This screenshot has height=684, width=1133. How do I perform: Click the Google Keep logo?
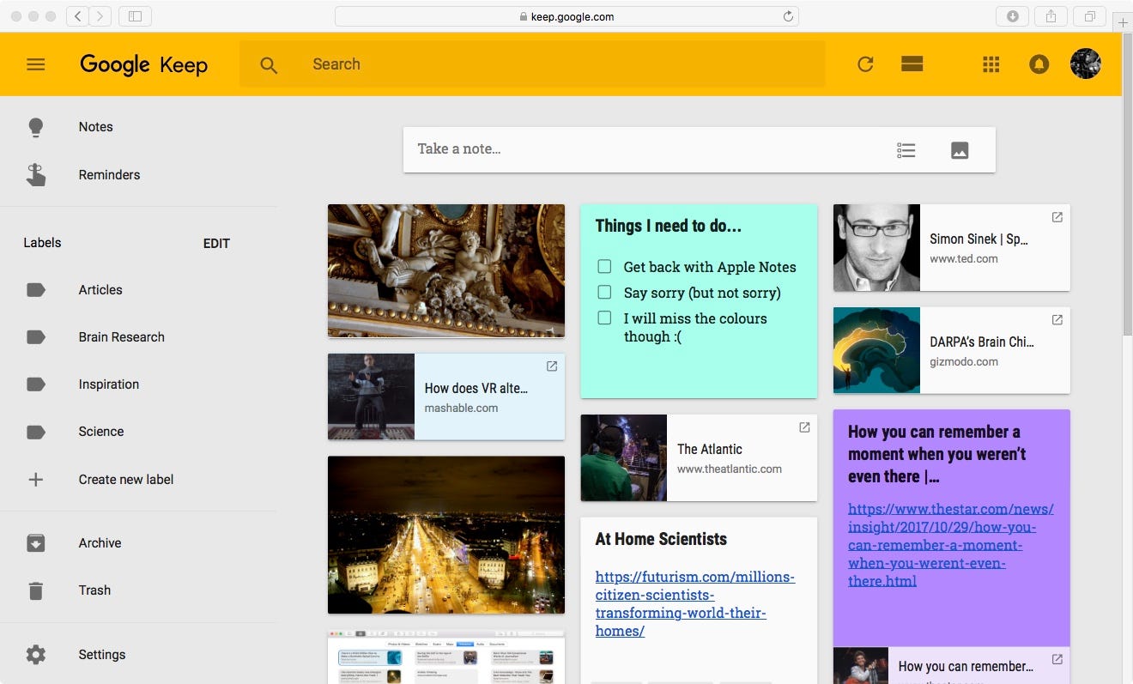point(143,64)
